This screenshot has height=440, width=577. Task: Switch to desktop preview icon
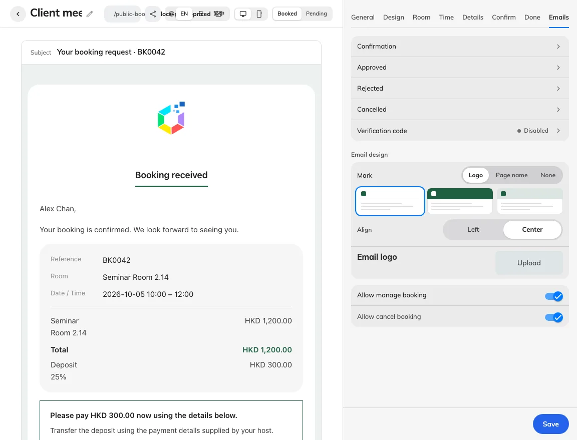tap(243, 14)
